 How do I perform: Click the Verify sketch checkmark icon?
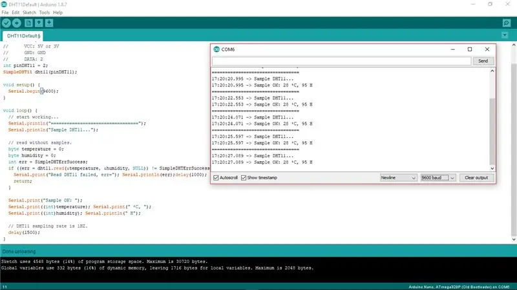(6, 23)
